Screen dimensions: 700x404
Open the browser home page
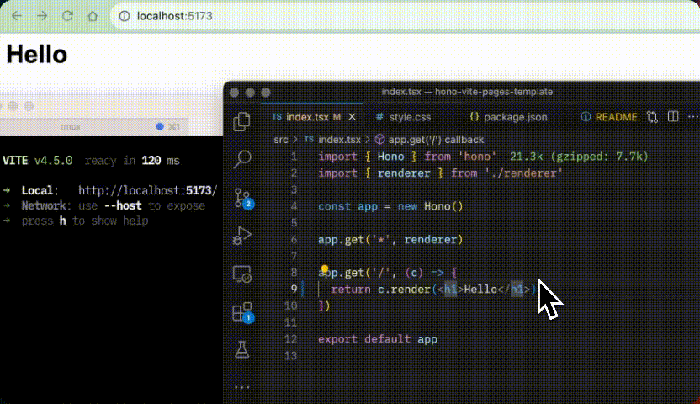tap(93, 16)
